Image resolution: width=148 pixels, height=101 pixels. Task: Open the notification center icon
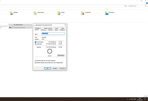(145, 99)
